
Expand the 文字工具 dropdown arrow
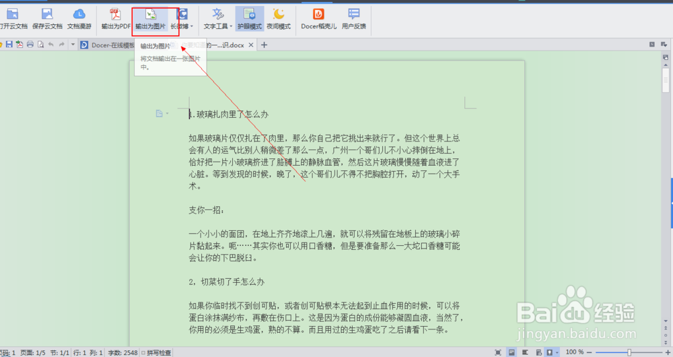point(231,26)
